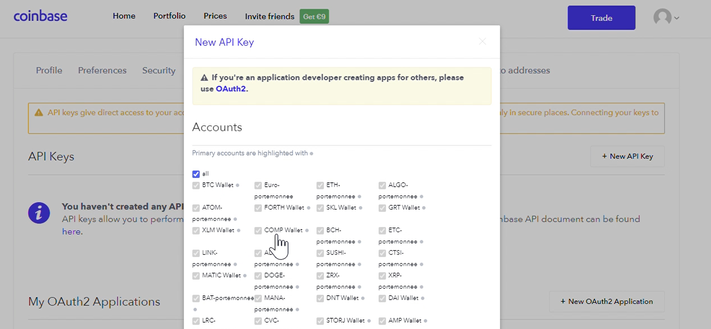The image size is (711, 329).
Task: Click + New OAuth2 Application button
Action: coord(607,301)
